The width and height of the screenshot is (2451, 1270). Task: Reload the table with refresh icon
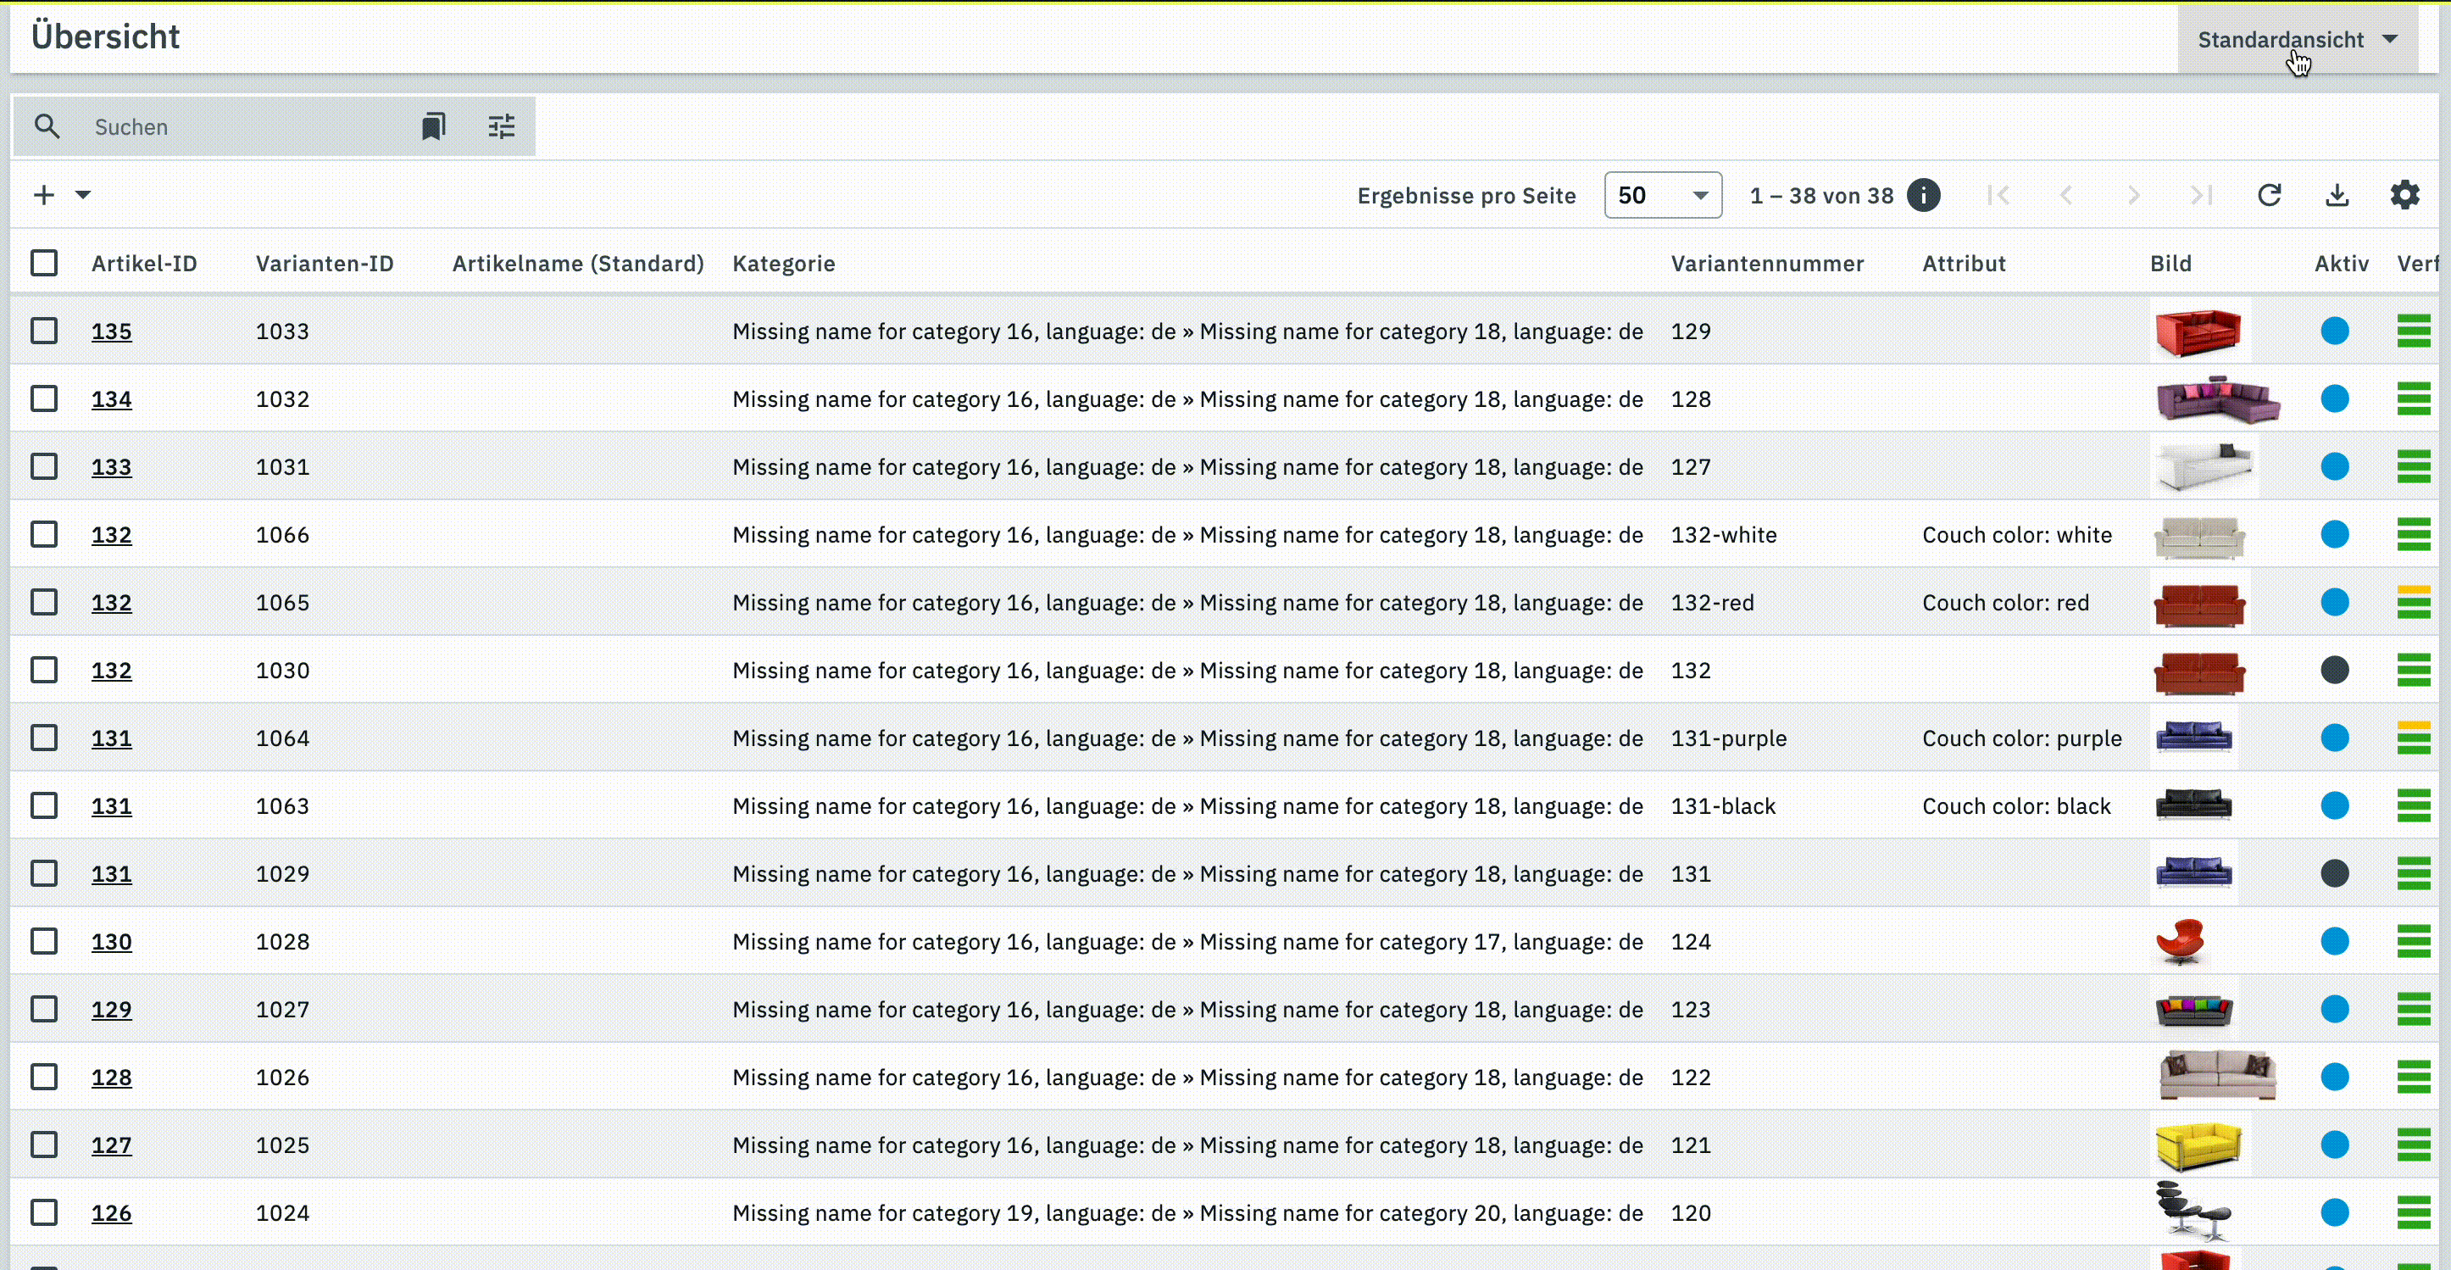(x=2270, y=195)
